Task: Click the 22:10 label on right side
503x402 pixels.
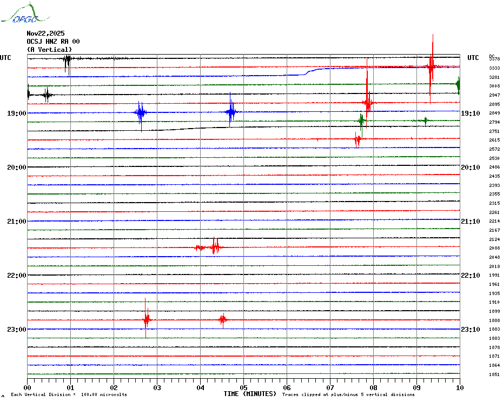Action: click(470, 276)
